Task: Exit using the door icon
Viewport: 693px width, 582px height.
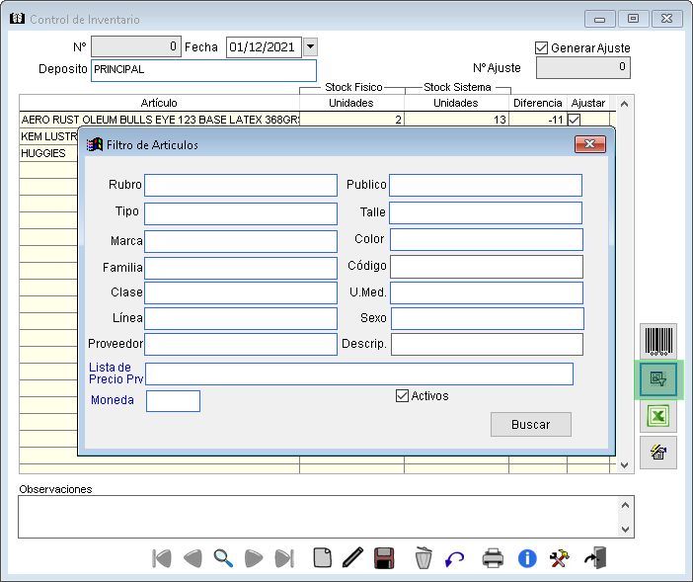Action: [x=595, y=558]
